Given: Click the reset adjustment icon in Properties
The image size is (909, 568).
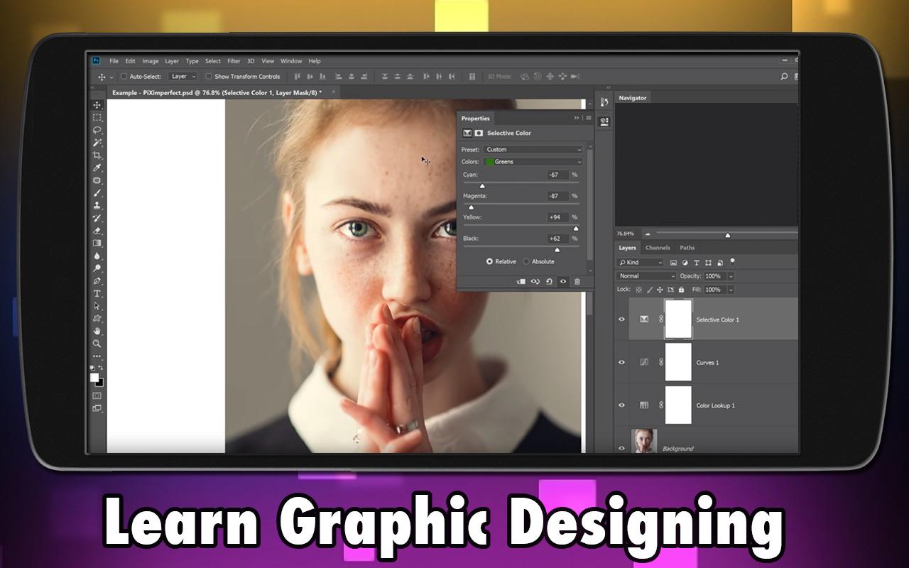Looking at the screenshot, I should [x=549, y=282].
